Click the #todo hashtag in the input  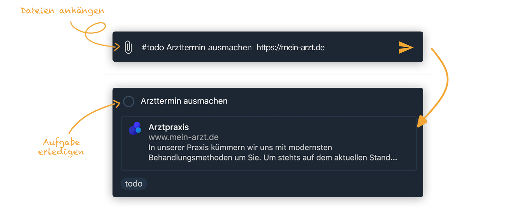153,48
